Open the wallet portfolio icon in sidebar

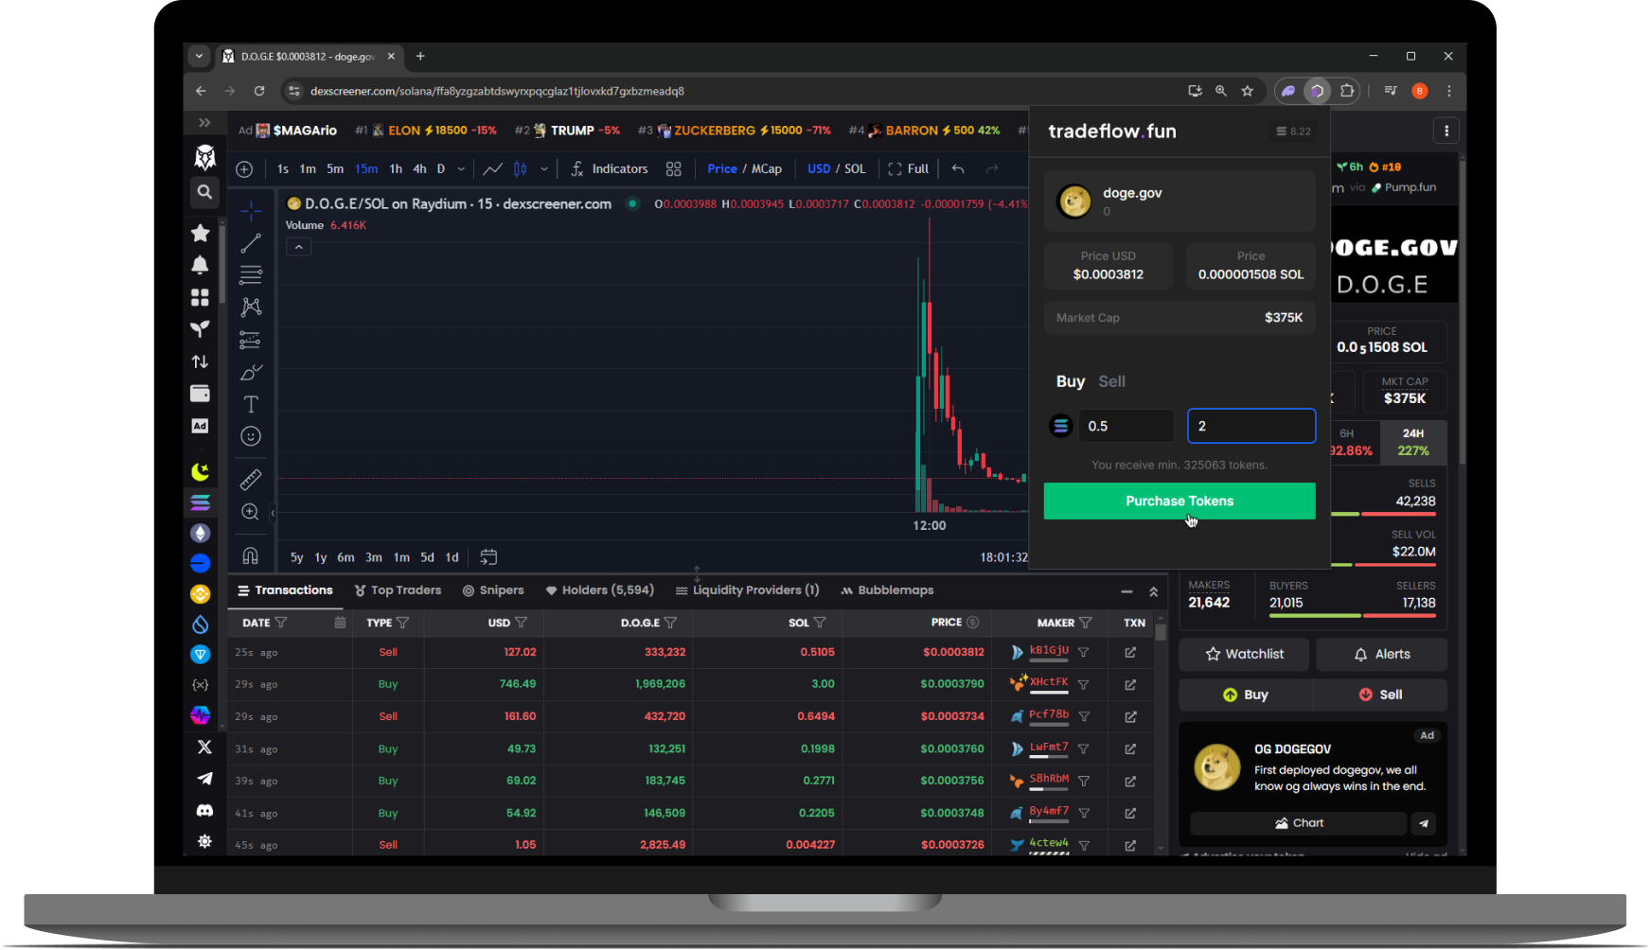click(200, 394)
